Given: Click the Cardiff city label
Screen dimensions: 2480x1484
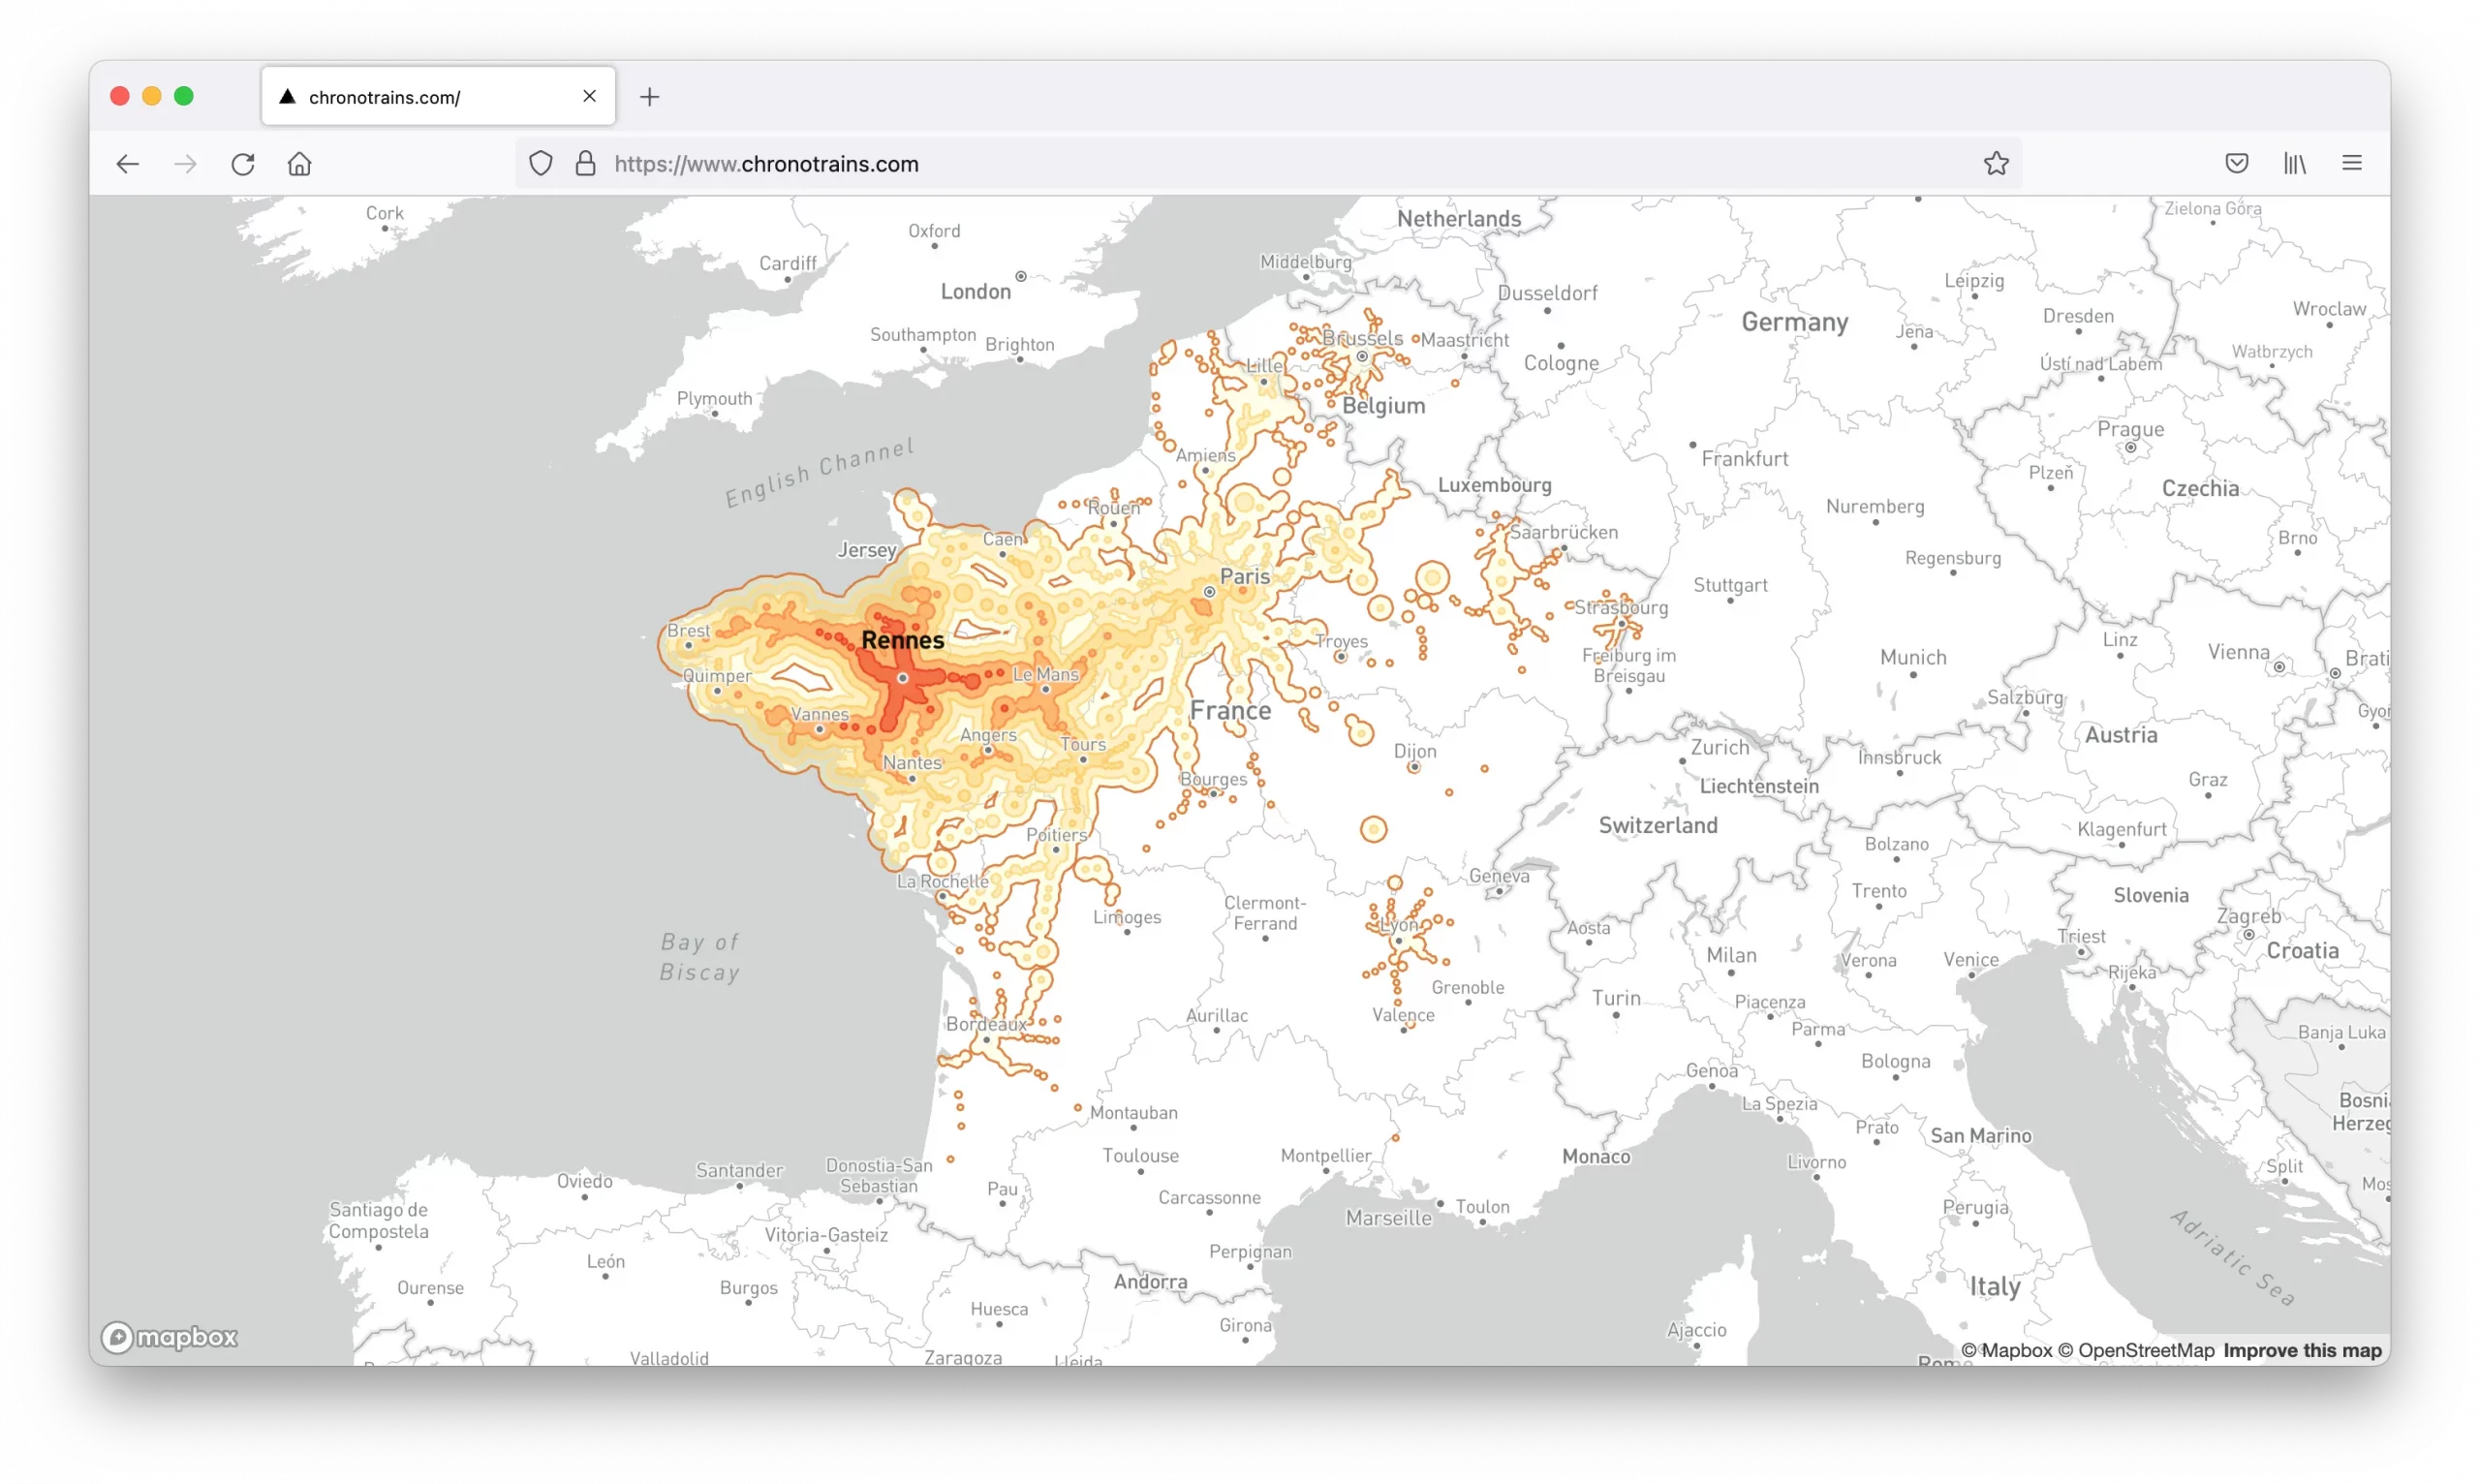Looking at the screenshot, I should click(787, 263).
